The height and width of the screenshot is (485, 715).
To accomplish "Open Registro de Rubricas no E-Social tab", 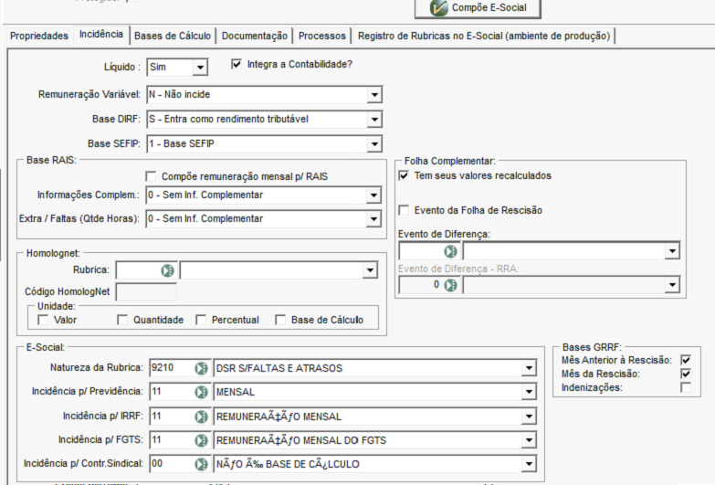I will point(484,36).
